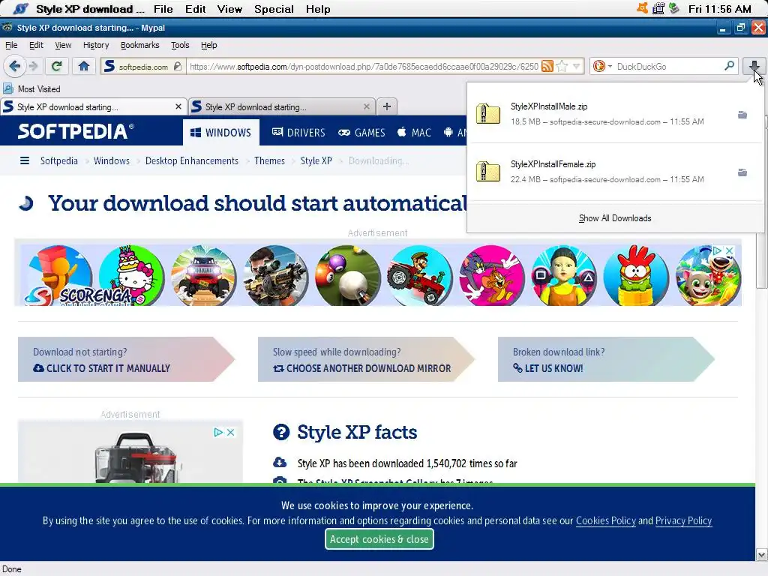Open the Cookies Policy link
This screenshot has height=576, width=768.
click(x=605, y=520)
